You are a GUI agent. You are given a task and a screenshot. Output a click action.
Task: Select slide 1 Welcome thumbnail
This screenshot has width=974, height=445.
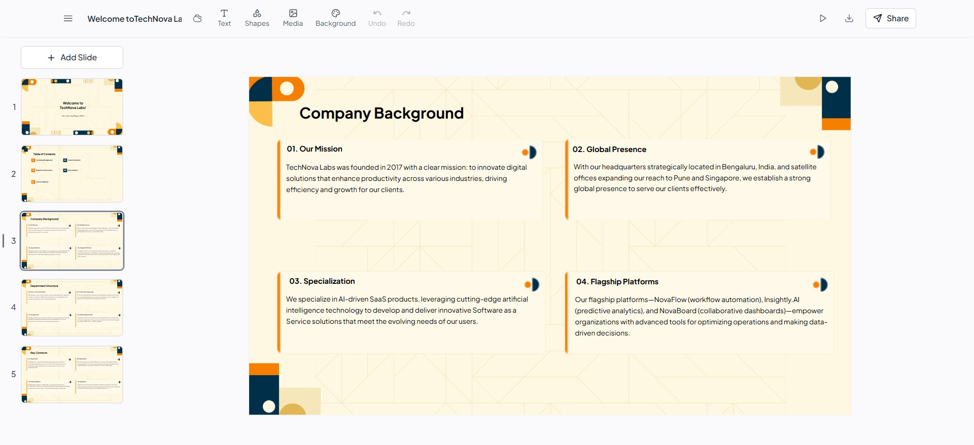pyautogui.click(x=72, y=107)
